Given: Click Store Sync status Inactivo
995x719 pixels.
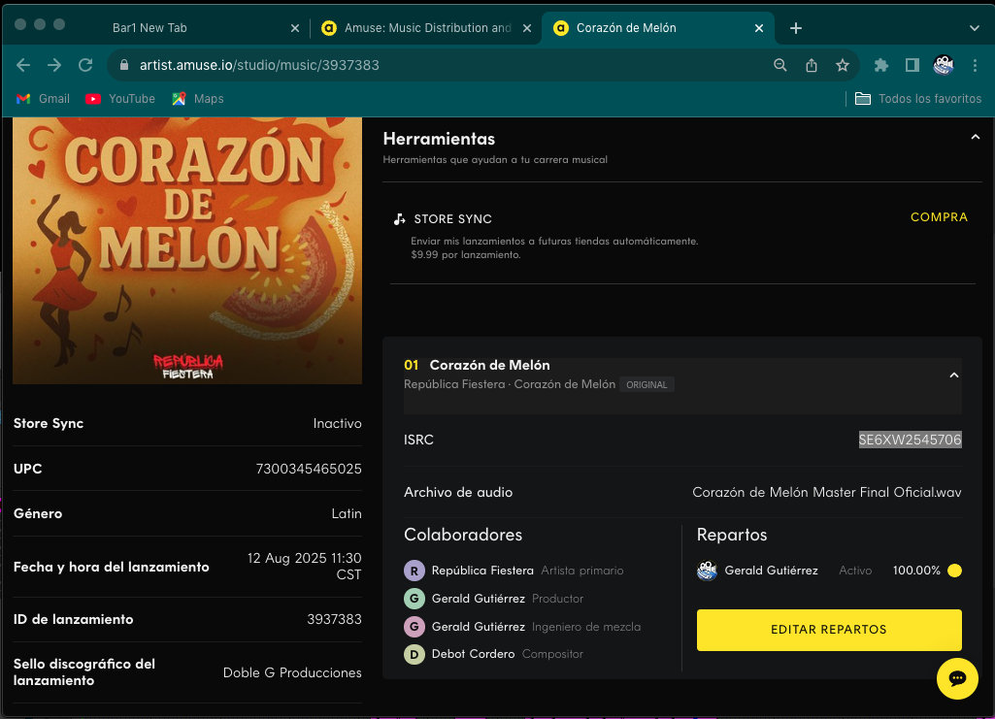Looking at the screenshot, I should pos(337,423).
